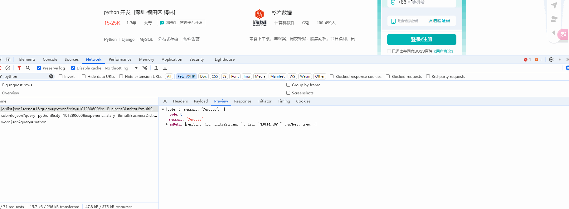569x209 pixels.
Task: Click the paper plane sidebar icon
Action: [x=554, y=5]
